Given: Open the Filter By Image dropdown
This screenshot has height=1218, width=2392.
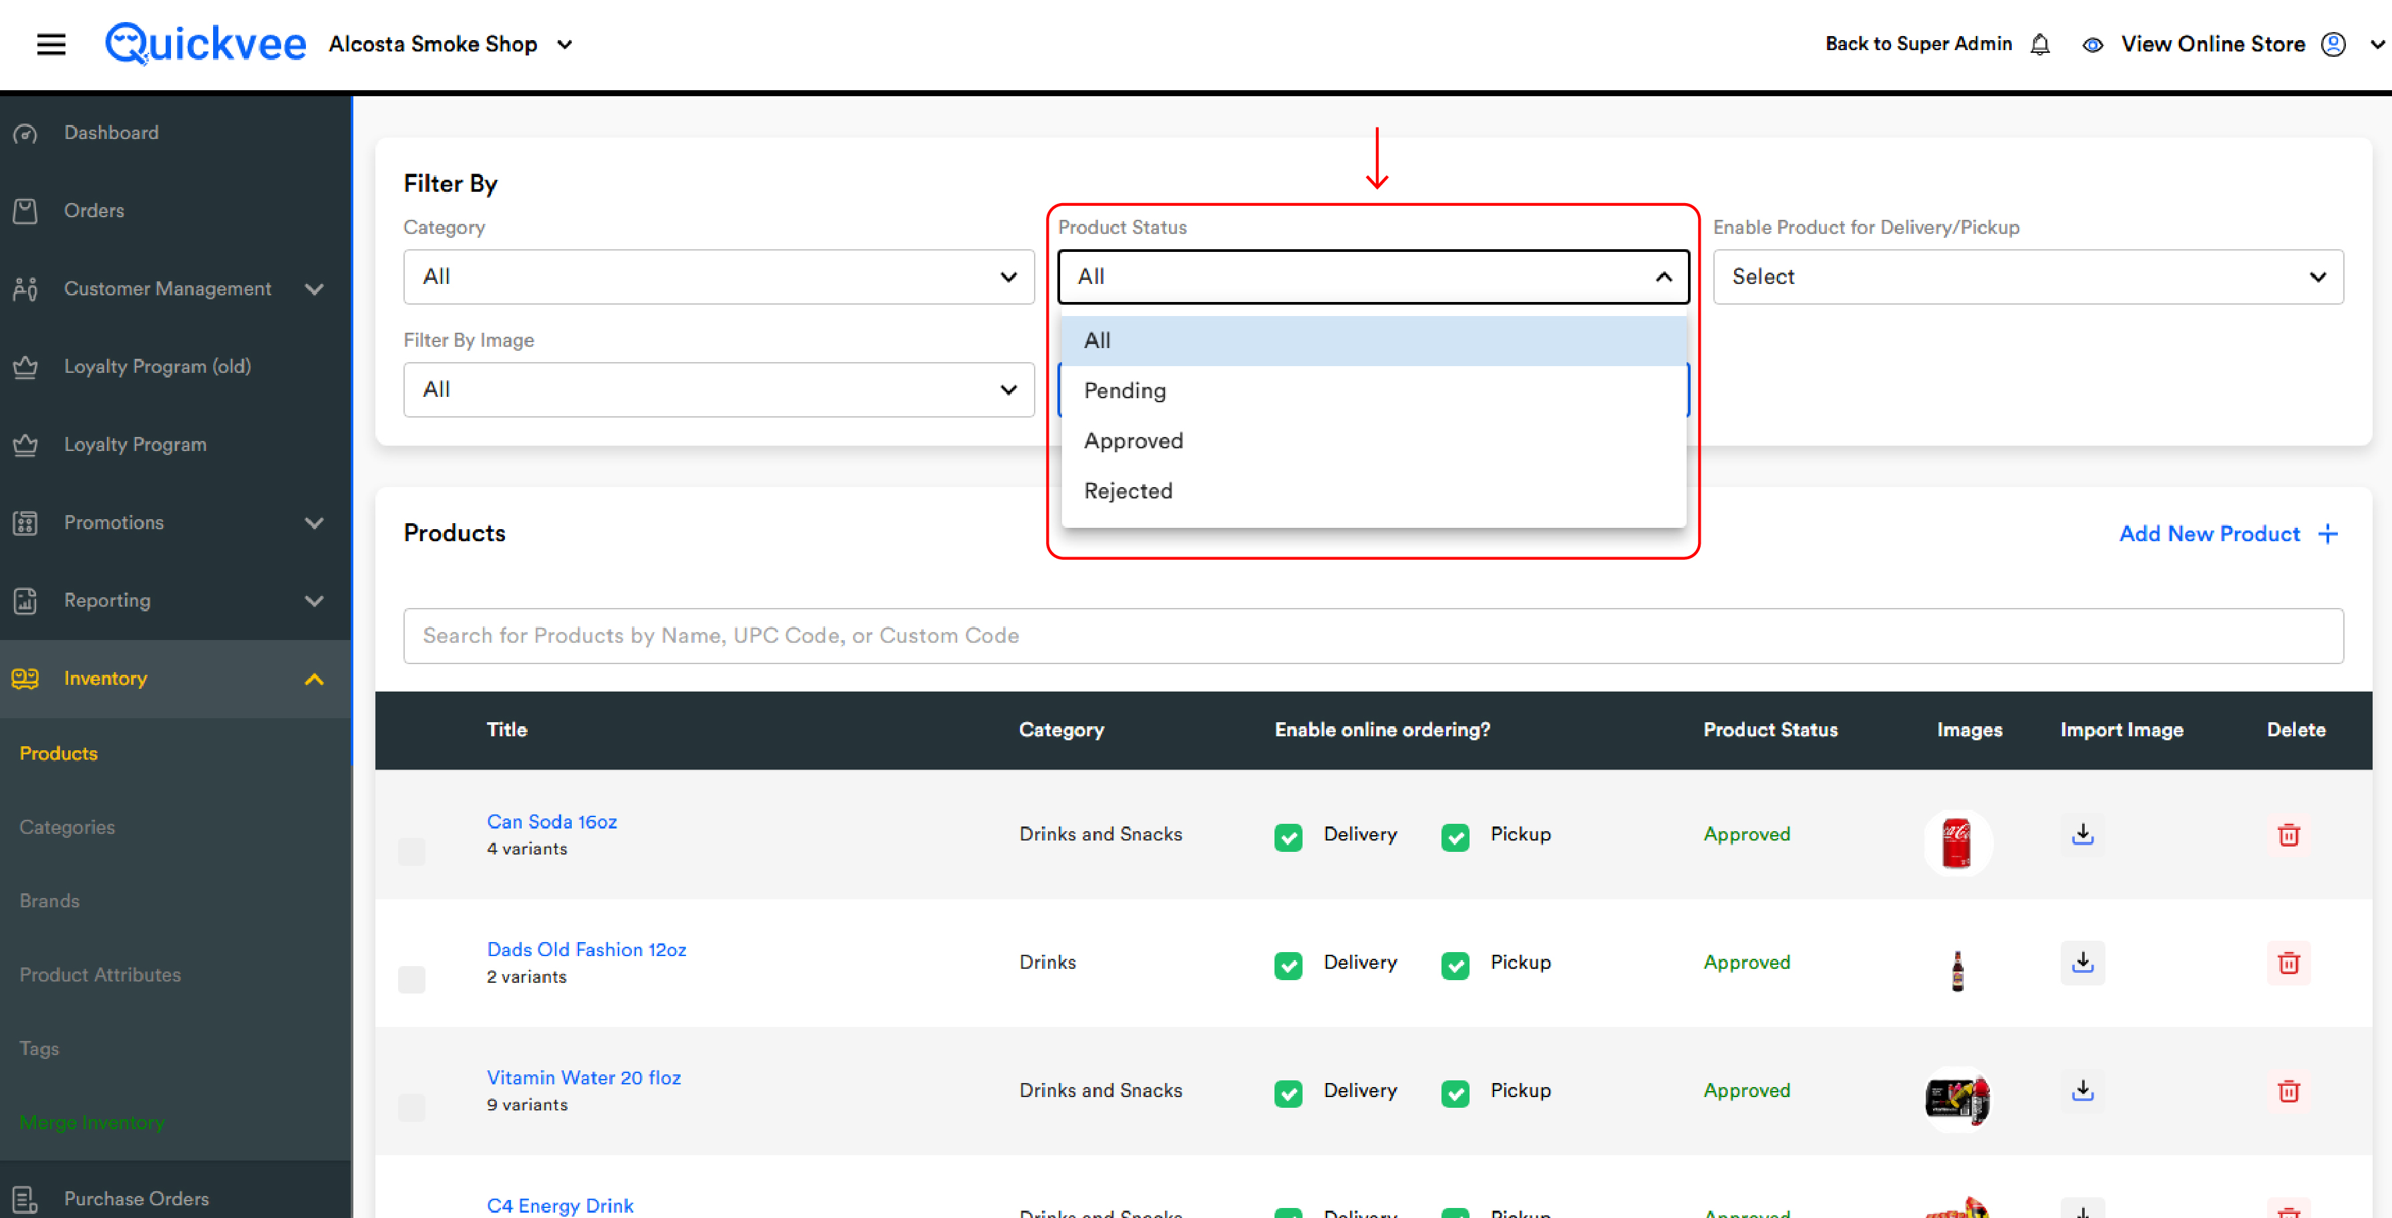Looking at the screenshot, I should (x=719, y=390).
